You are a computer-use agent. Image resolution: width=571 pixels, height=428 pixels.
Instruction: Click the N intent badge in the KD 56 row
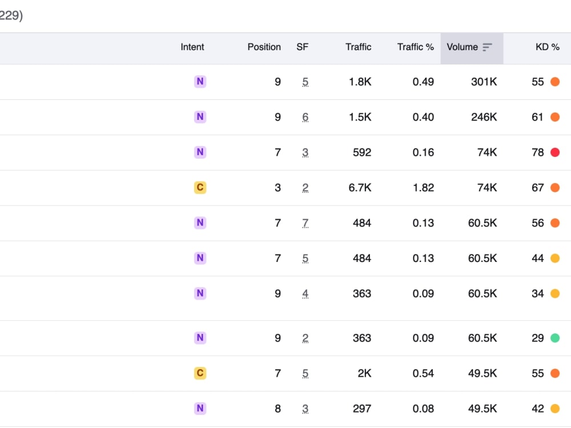click(x=200, y=223)
